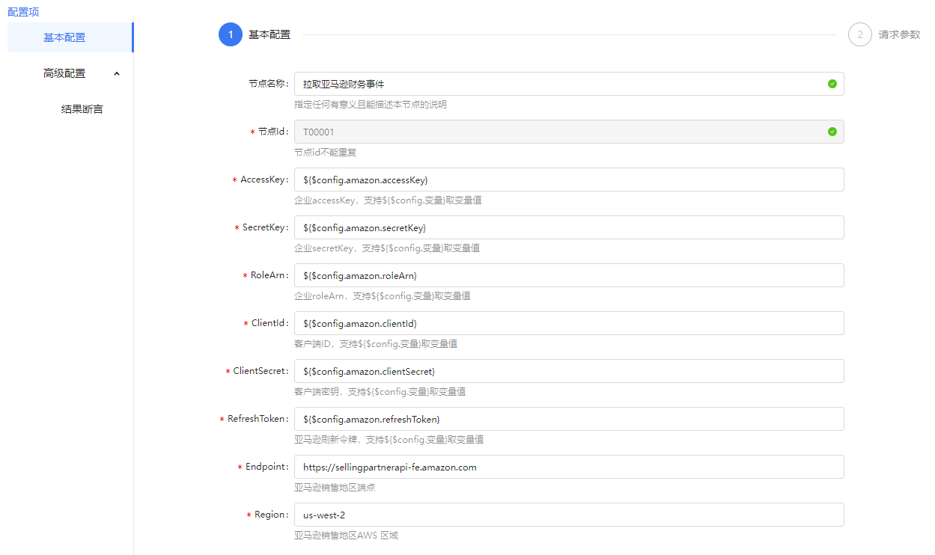Click into the RoleArn input field
The height and width of the screenshot is (555, 935).
(568, 275)
